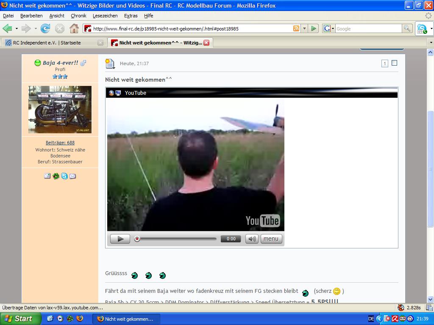The width and height of the screenshot is (434, 325).
Task: Click the ICQ flower icon under user profile
Action: tap(56, 176)
